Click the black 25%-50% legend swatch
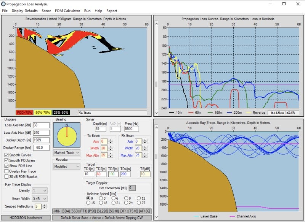Image resolution: width=305 pixels, height=222 pixels. point(62,113)
